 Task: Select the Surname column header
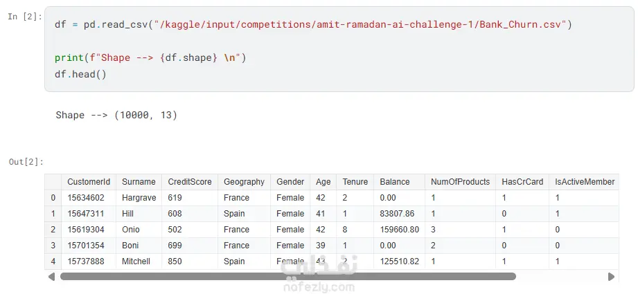139,182
